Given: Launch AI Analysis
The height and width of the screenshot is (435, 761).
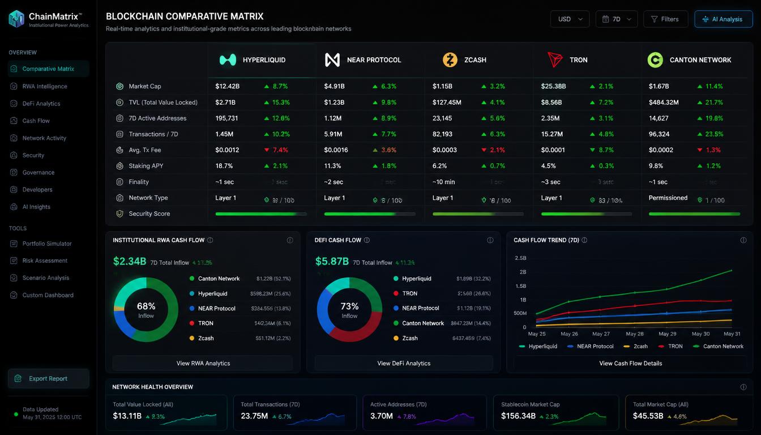Looking at the screenshot, I should tap(724, 19).
